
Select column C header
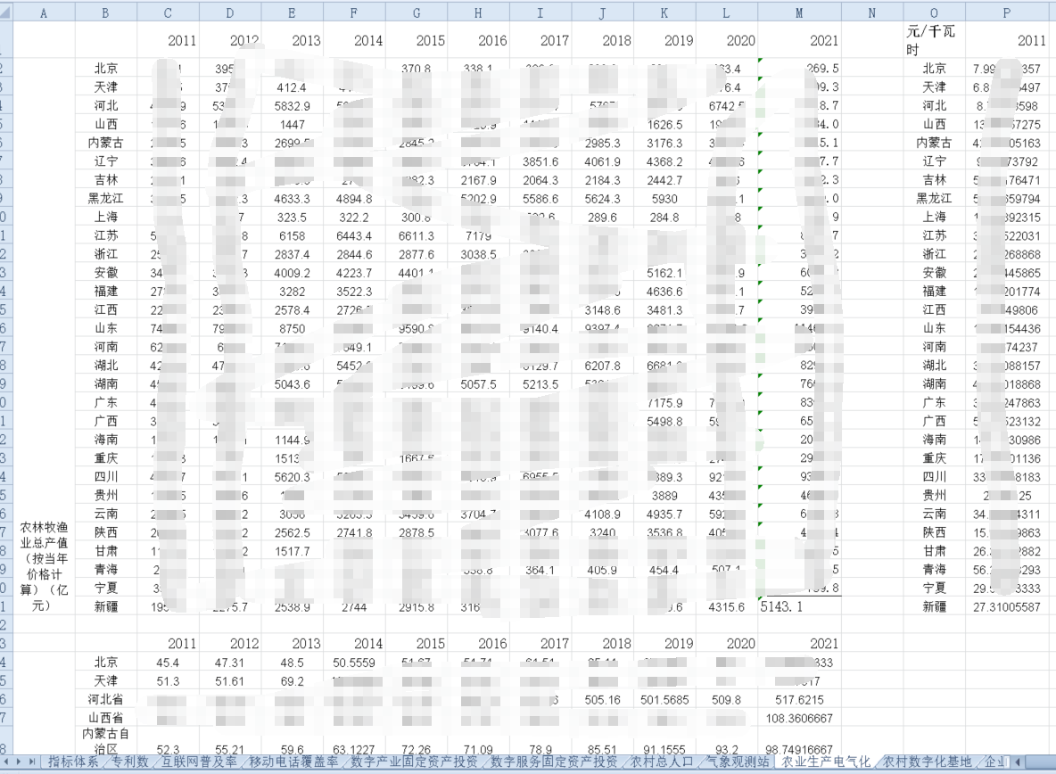[x=168, y=12]
